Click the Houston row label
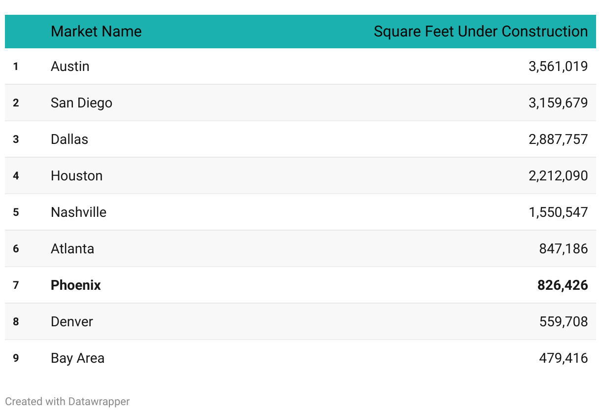Screen dimensions: 601x413 76,176
